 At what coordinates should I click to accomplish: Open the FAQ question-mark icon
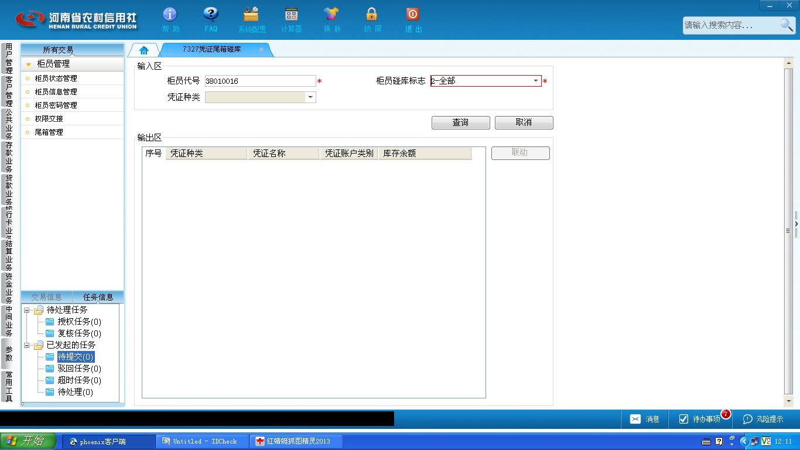coord(210,14)
